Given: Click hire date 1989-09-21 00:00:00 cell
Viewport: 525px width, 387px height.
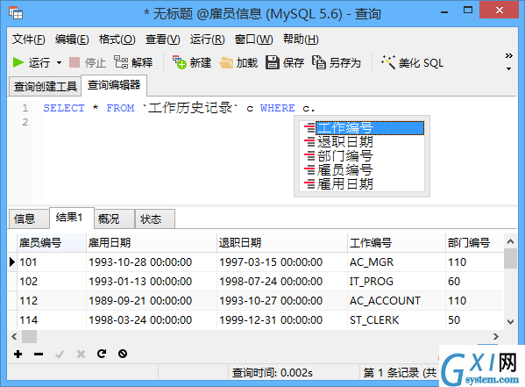Looking at the screenshot, I should (152, 301).
